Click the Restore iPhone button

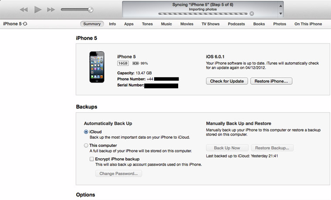(271, 81)
